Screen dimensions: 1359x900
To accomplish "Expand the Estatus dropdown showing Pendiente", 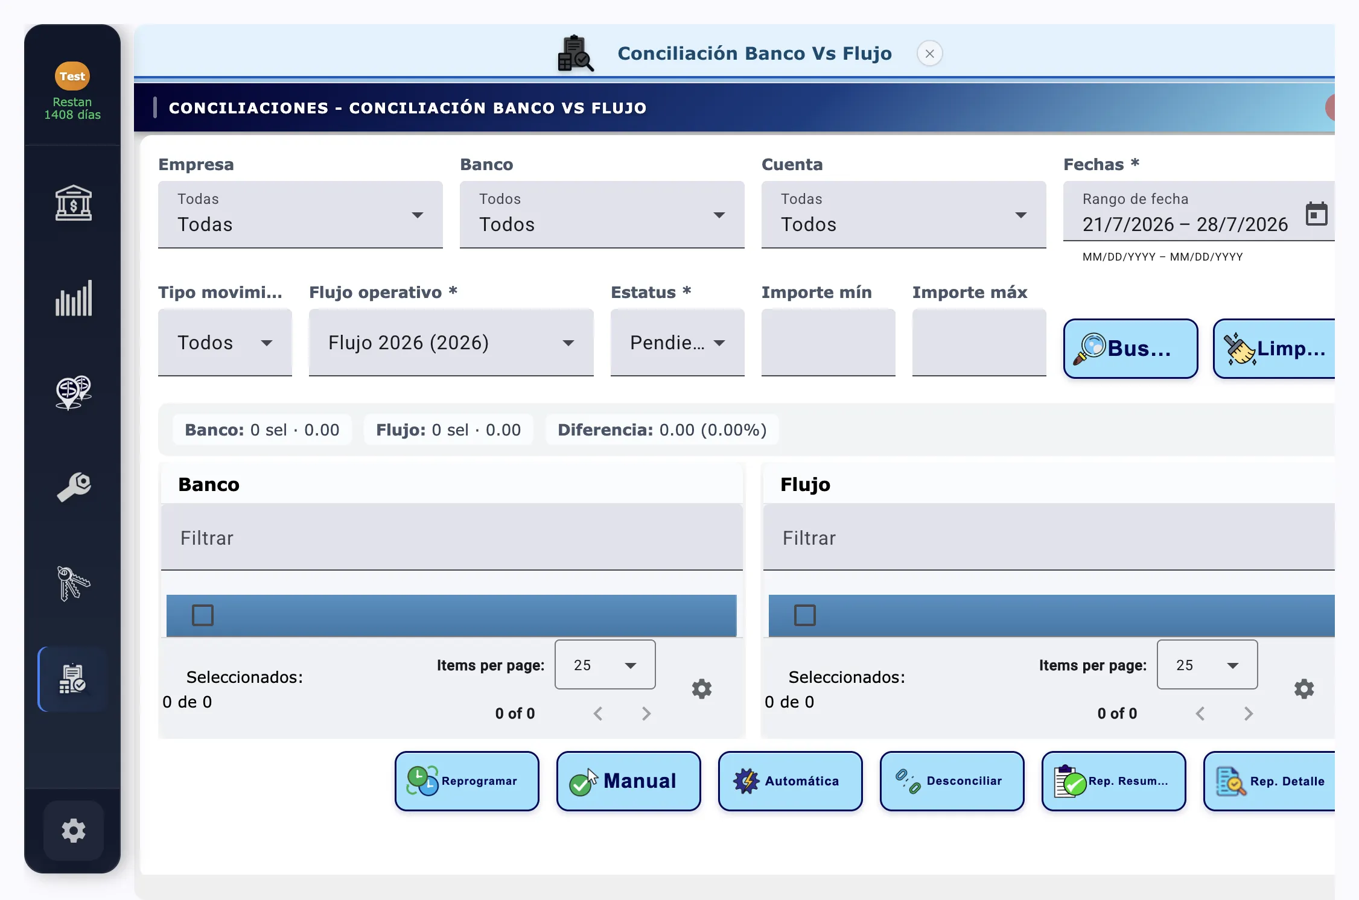I will [x=678, y=343].
